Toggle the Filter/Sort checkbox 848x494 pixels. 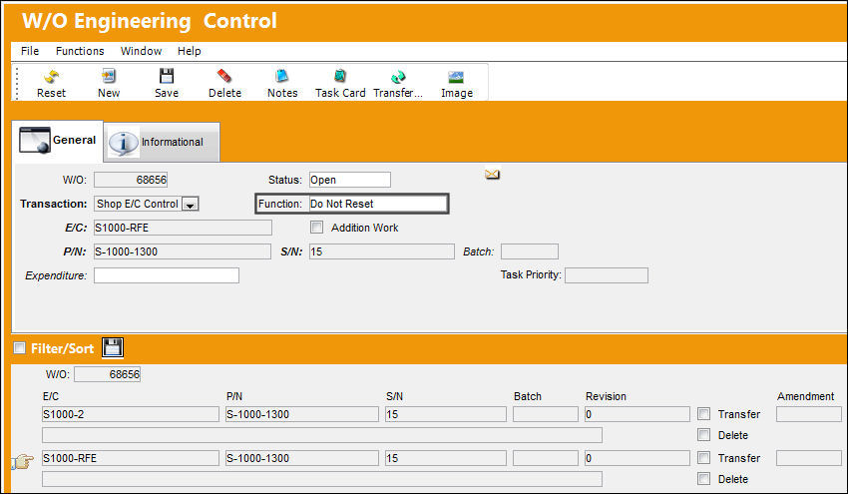coord(20,348)
